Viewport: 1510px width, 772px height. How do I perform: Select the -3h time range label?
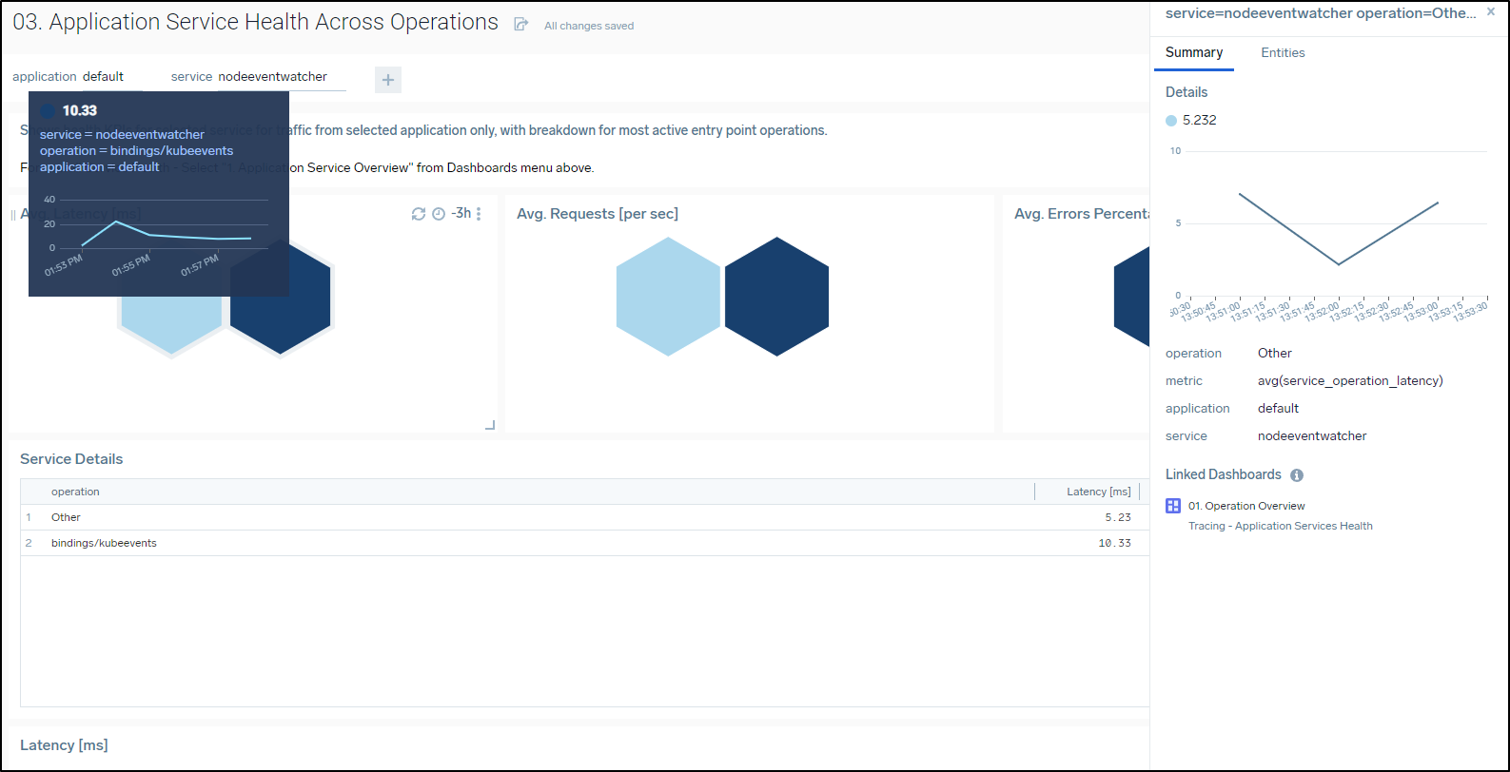point(461,213)
